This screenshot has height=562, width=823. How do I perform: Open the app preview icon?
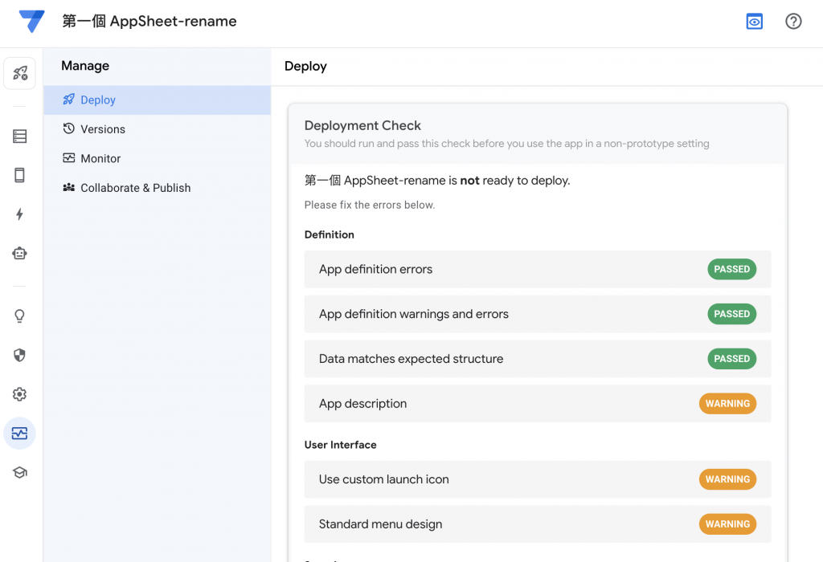coord(754,22)
